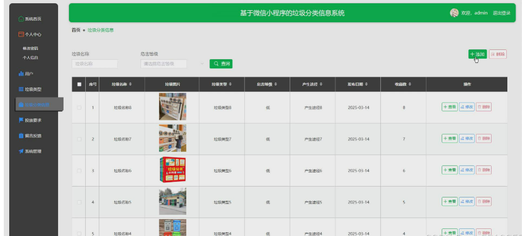Click the red 删除 button above the table
Screen dimensions: 522x236
point(498,54)
